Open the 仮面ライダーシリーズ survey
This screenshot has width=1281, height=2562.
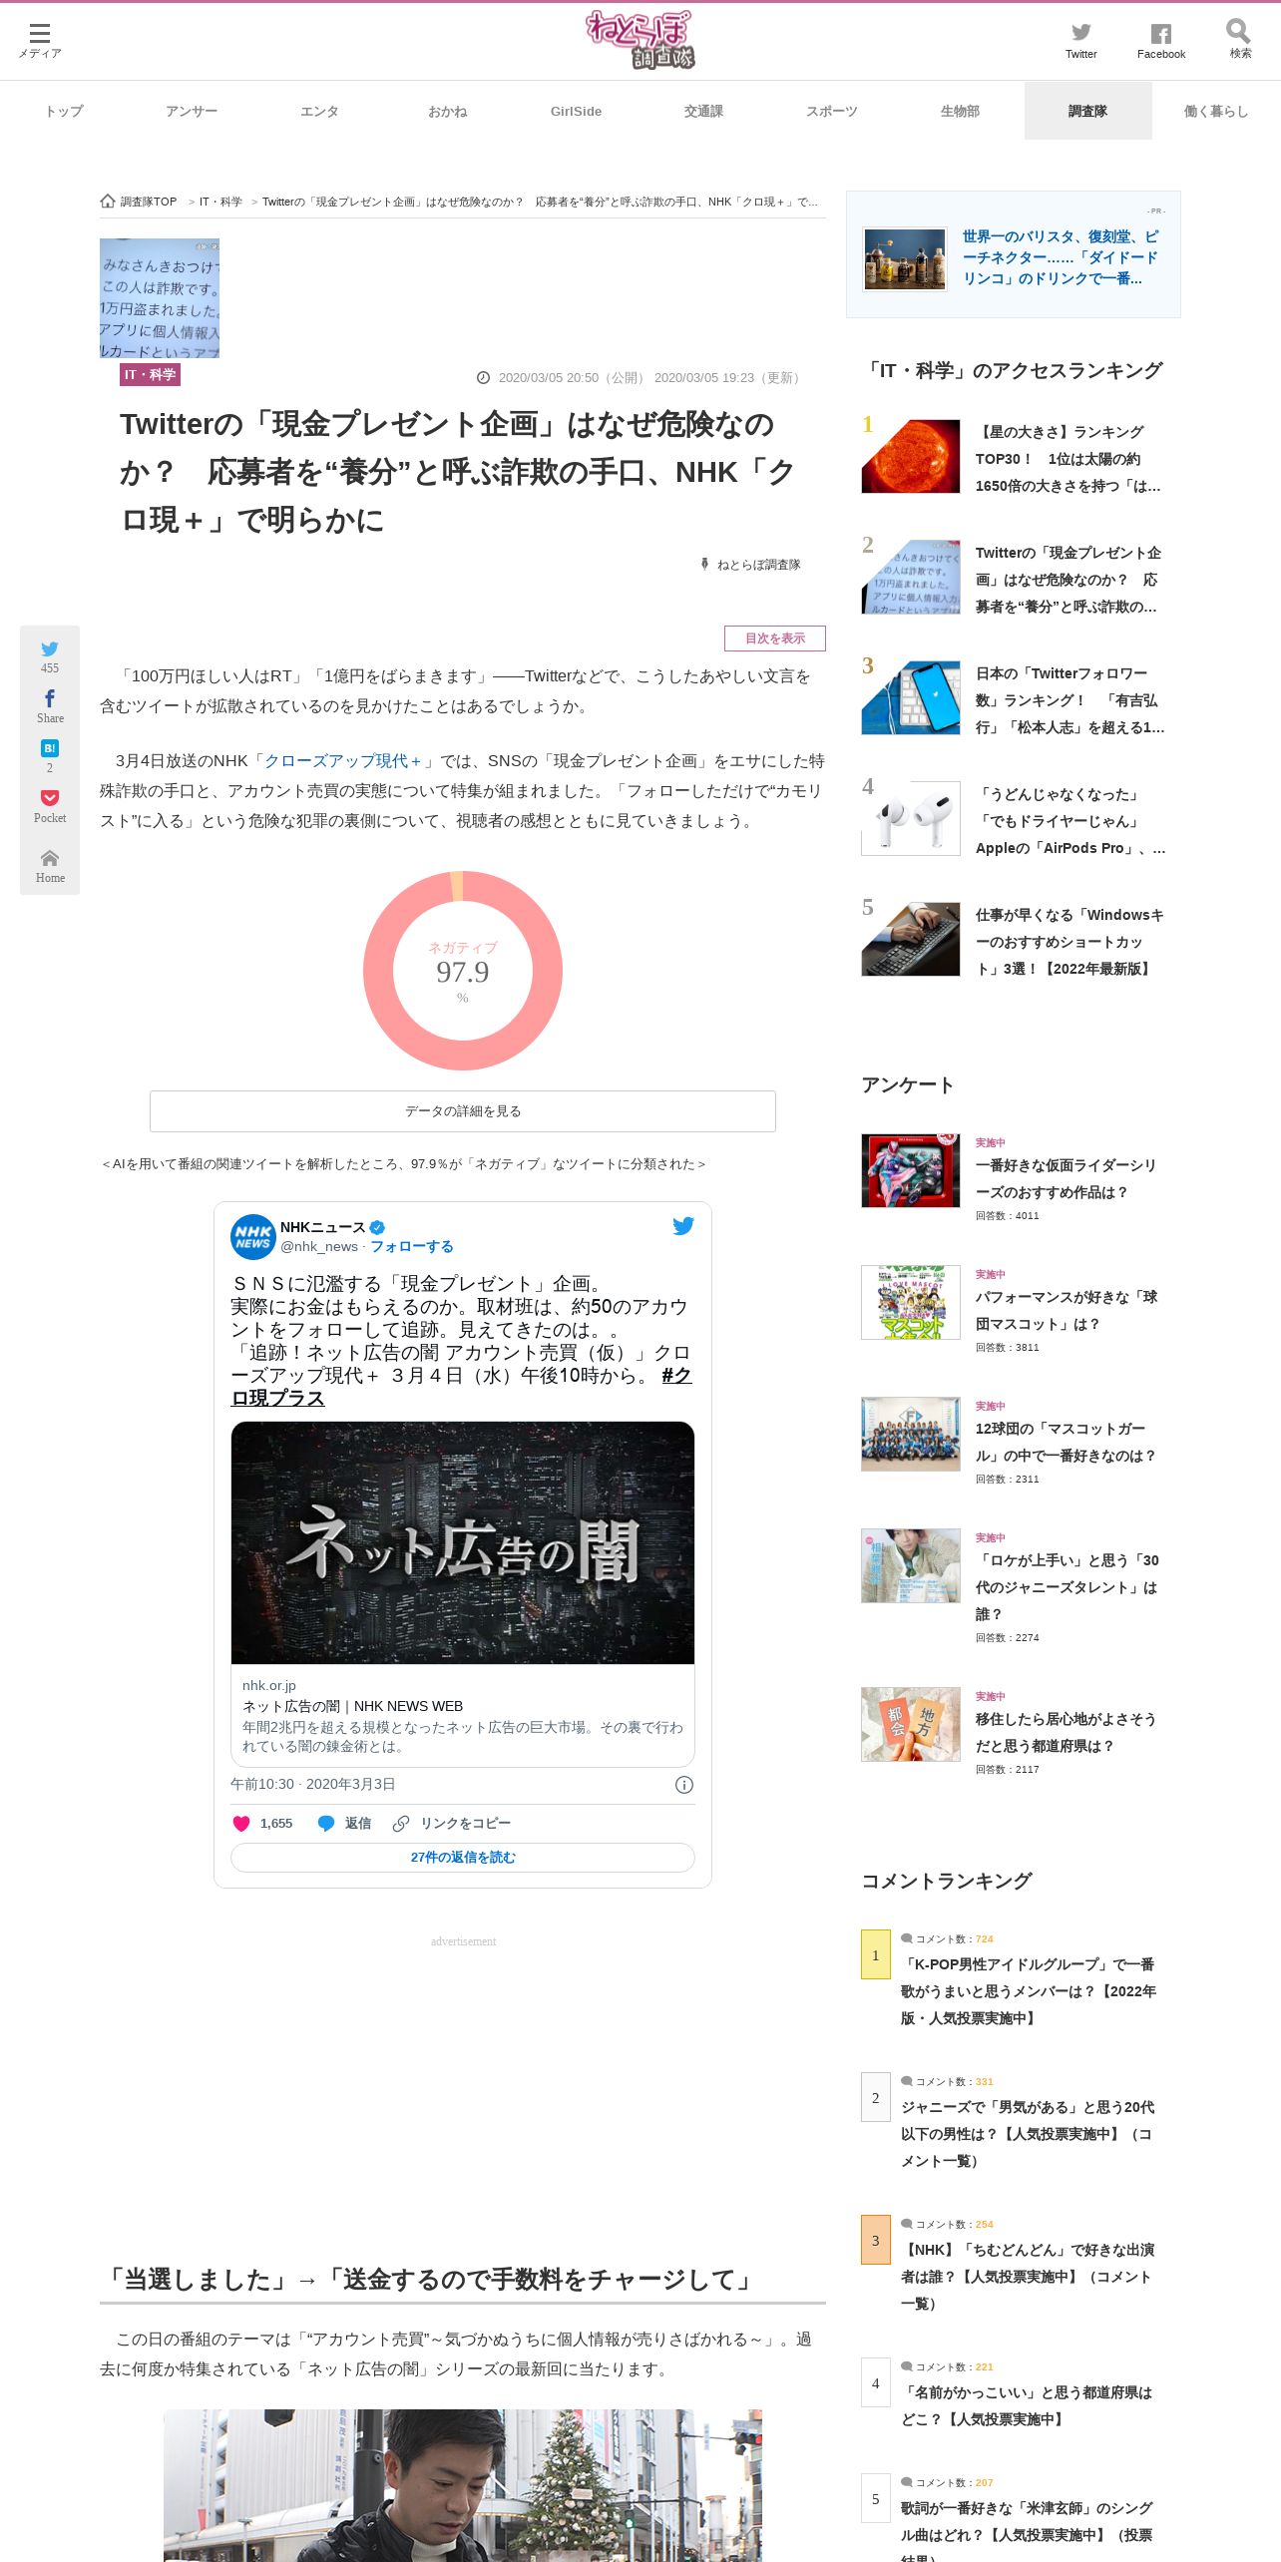coord(1067,1178)
